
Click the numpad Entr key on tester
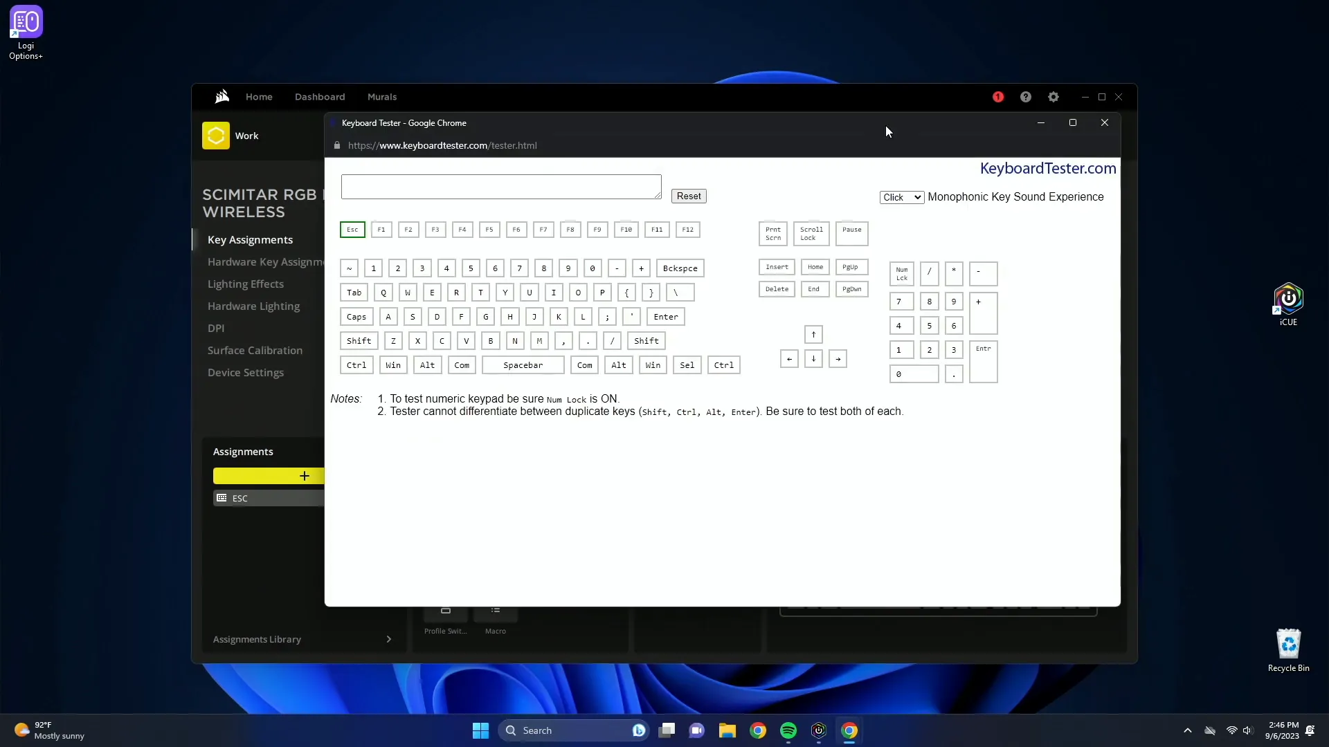pyautogui.click(x=983, y=362)
